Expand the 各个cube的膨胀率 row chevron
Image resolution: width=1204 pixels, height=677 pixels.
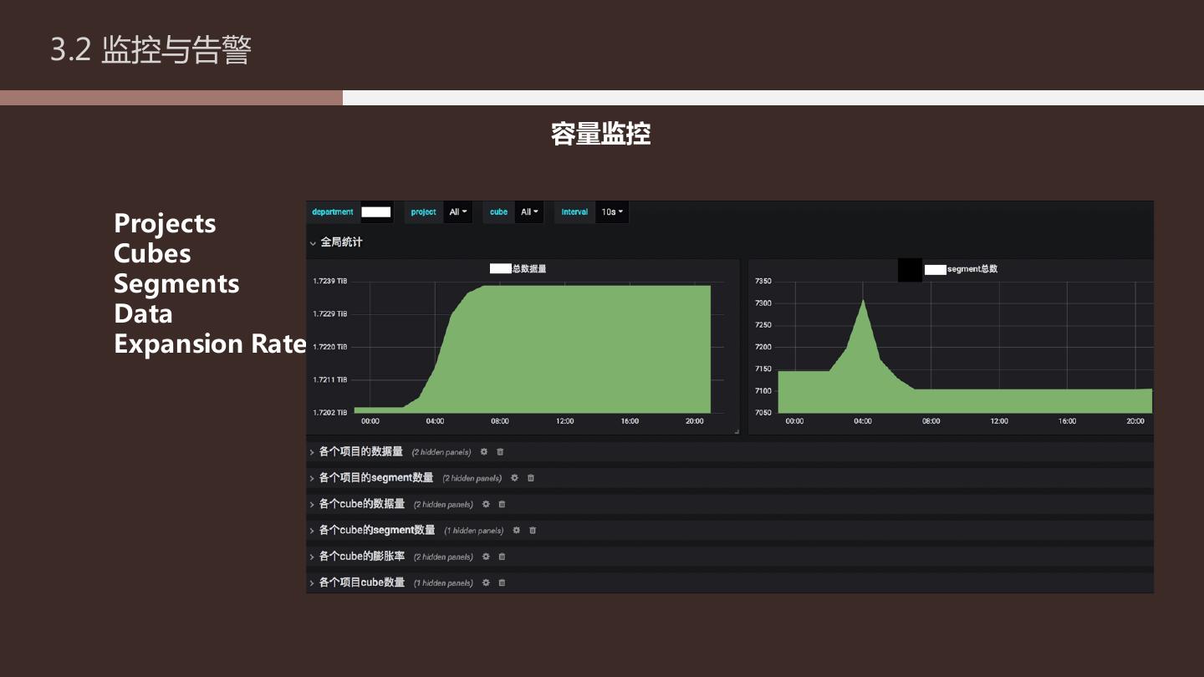(x=313, y=557)
